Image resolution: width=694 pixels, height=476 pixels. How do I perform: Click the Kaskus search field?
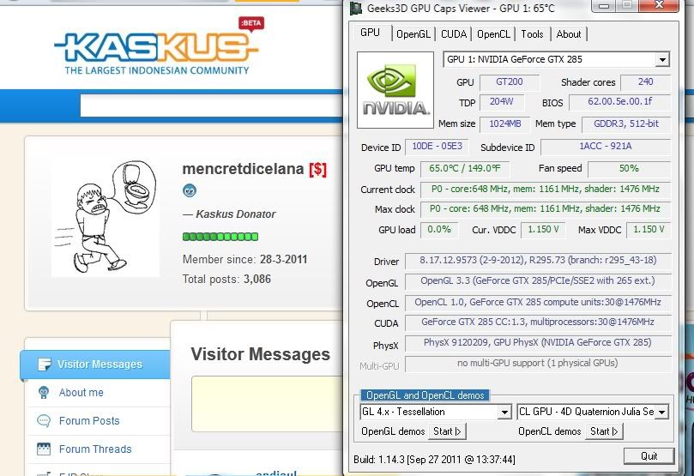pyautogui.click(x=212, y=105)
